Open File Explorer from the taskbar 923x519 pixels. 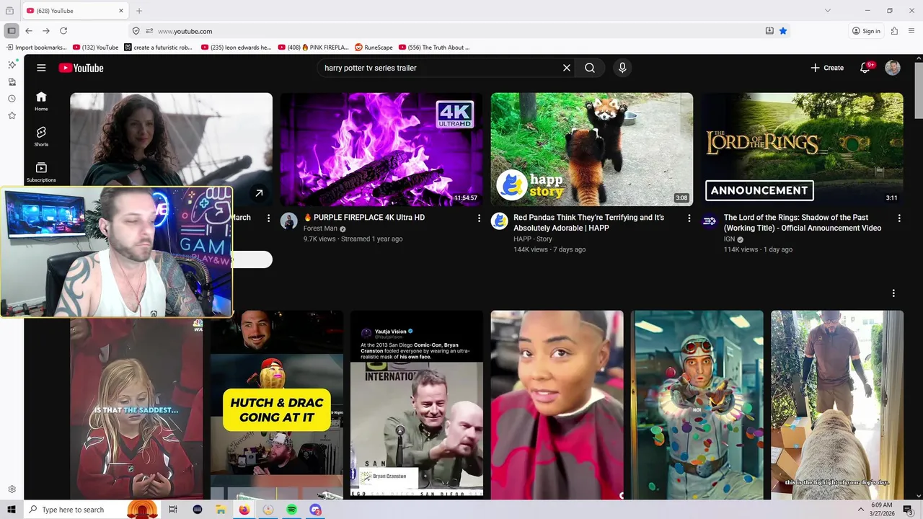tap(221, 510)
